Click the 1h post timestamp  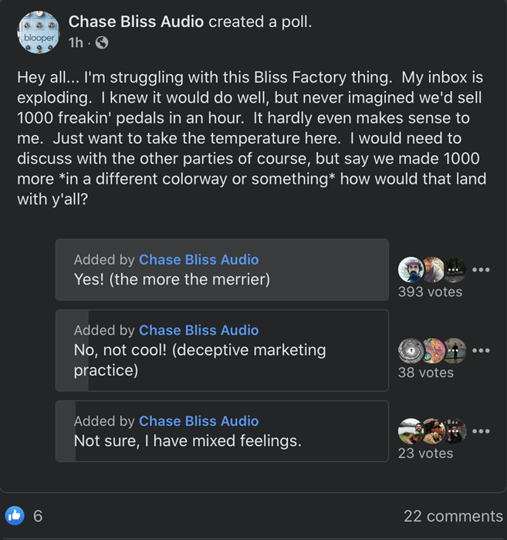point(75,43)
